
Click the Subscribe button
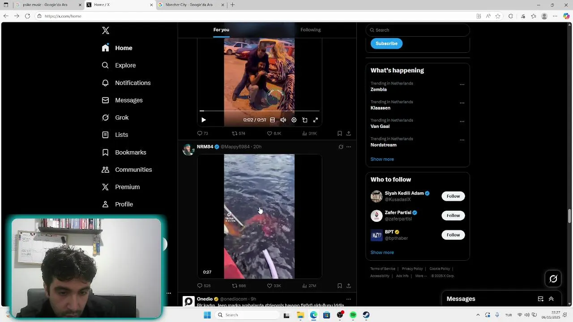click(386, 43)
